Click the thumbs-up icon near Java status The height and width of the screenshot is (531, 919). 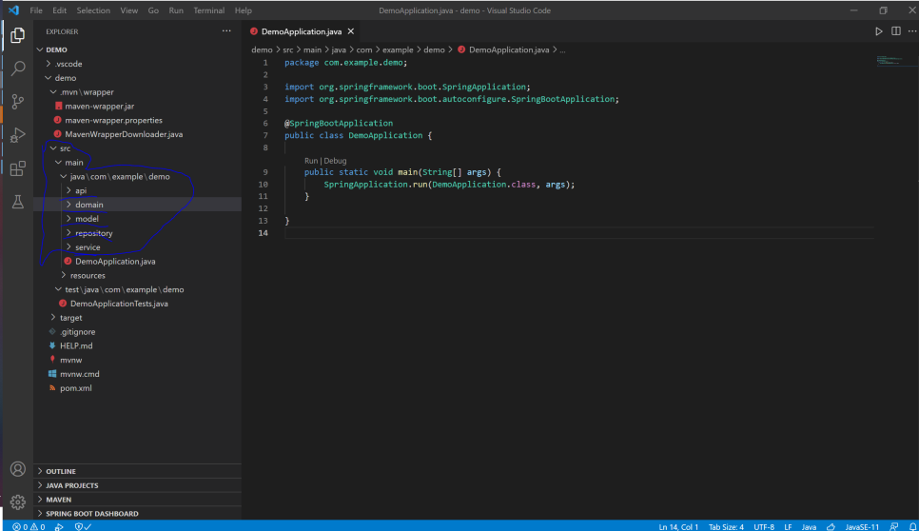tap(831, 526)
